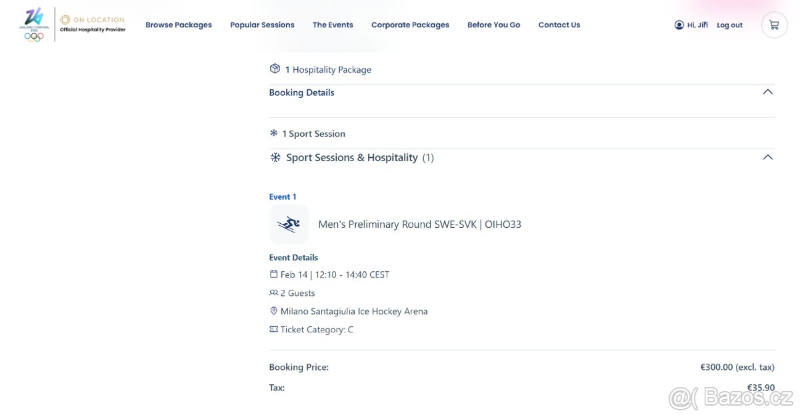Open the Before You Go page
The image size is (800, 417).
493,25
